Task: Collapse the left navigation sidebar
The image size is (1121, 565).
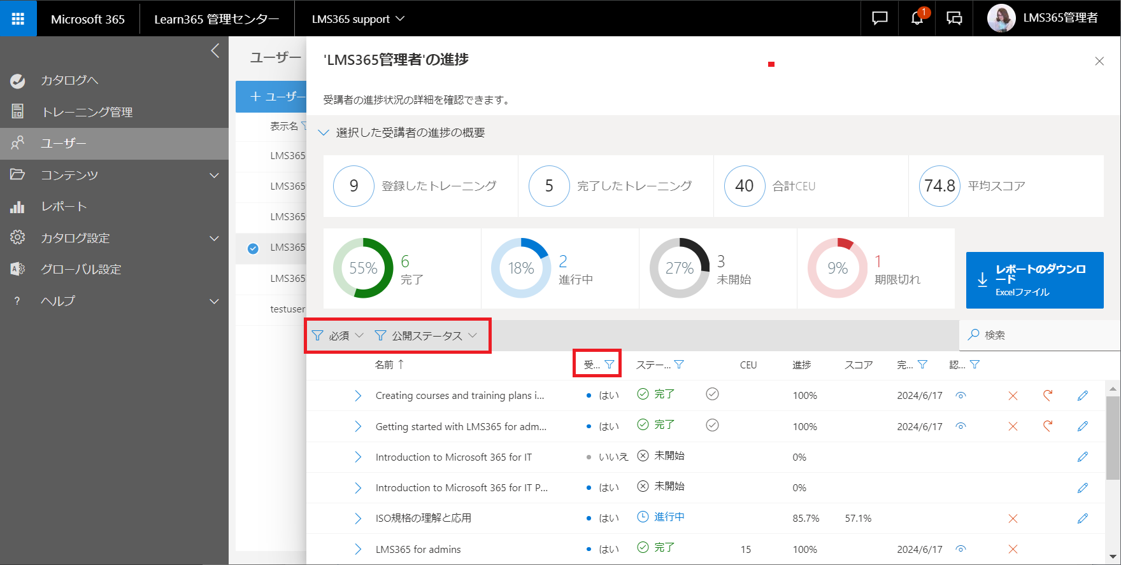Action: tap(215, 51)
